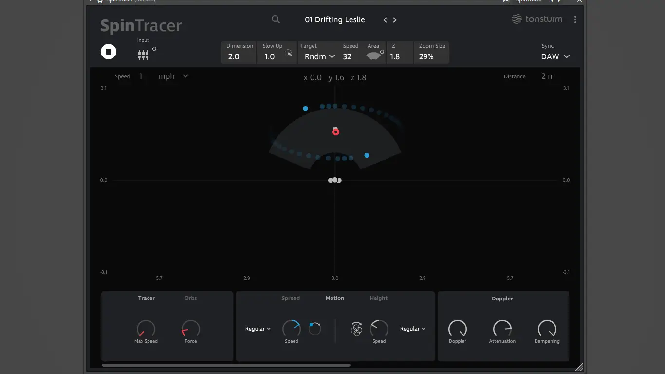Open the mph unit dropdown
Screen dimensions: 665x374
173,76
